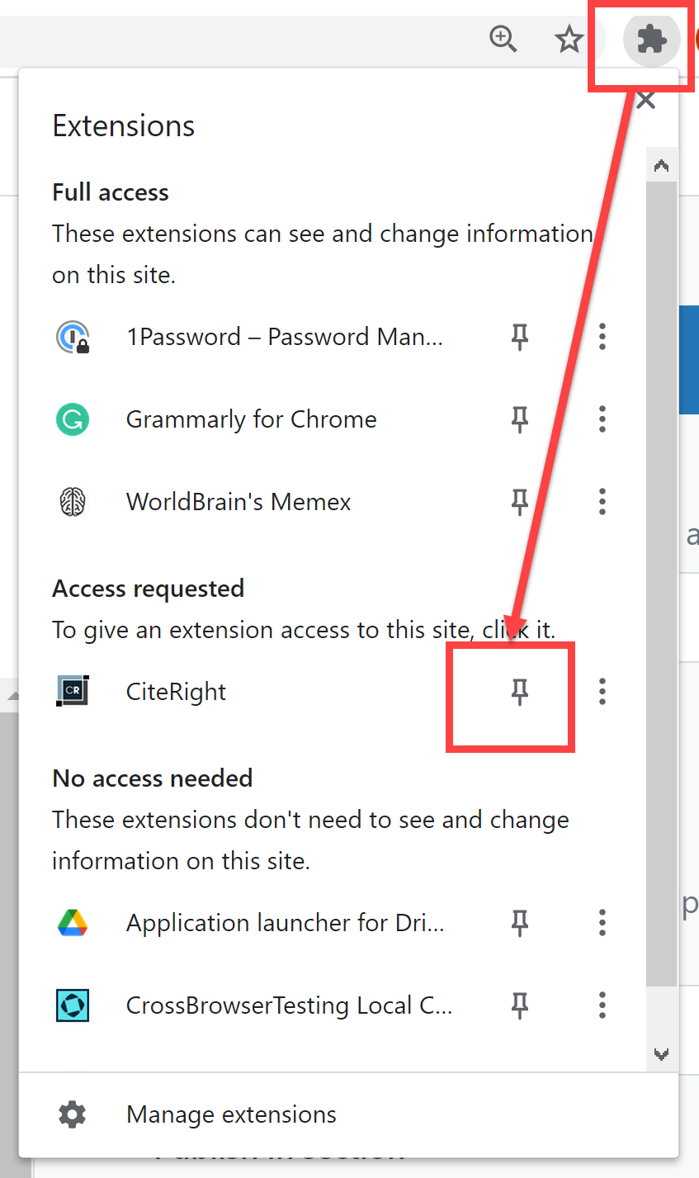Click the CrossBrowserTesting extension icon
Screen dimensions: 699x1178
pos(73,1005)
